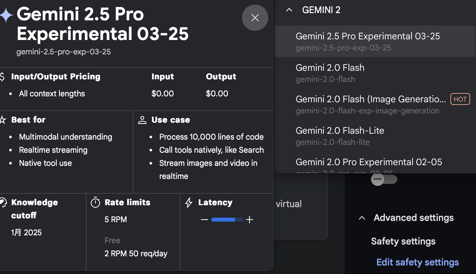The image size is (476, 274).
Task: Select Gemini 2.5 Pro Experimental 03-25 model
Action: click(x=375, y=41)
